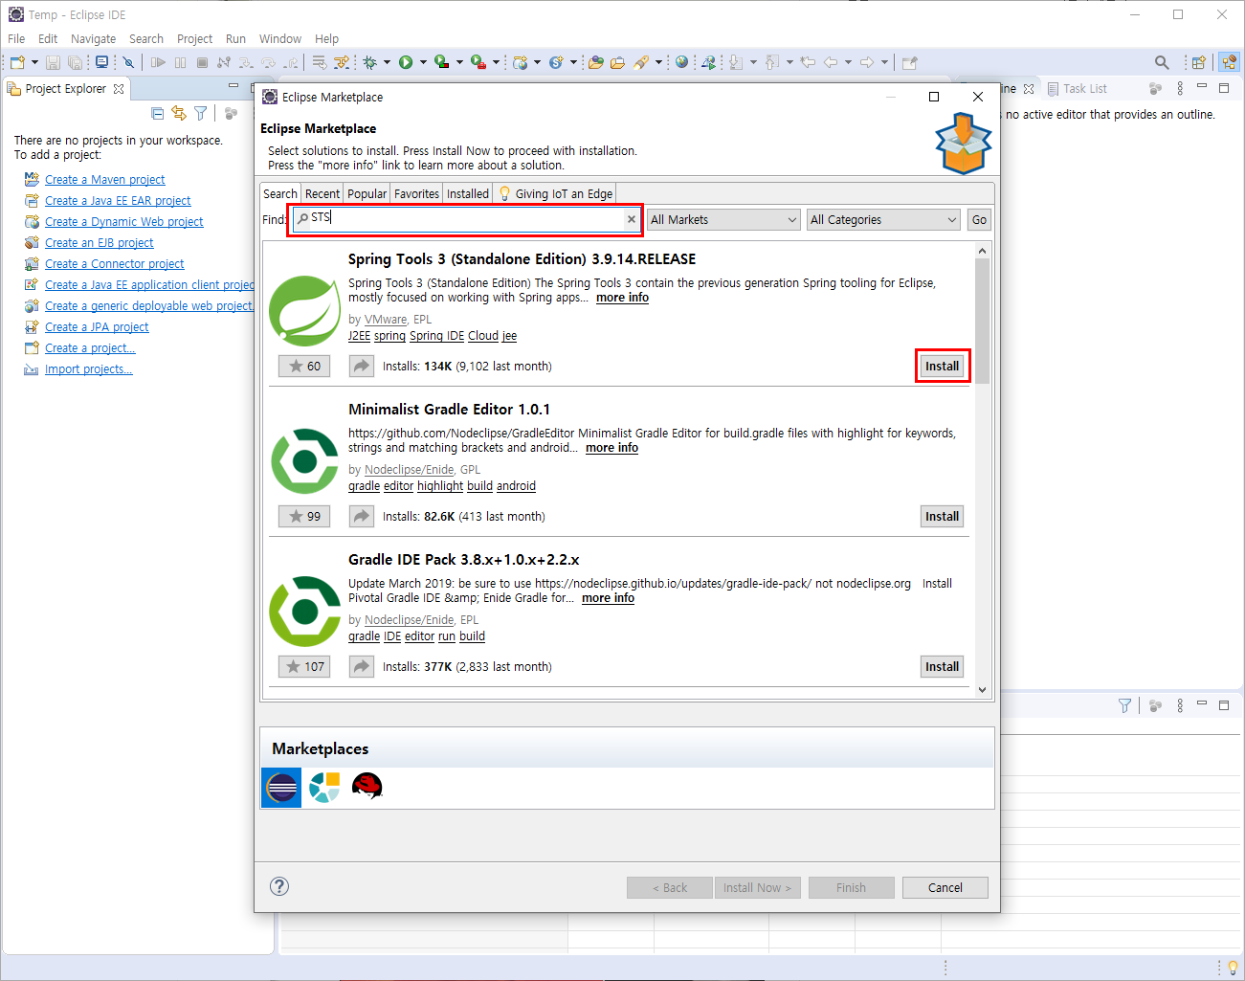This screenshot has width=1245, height=981.
Task: Expand the Coverage dropdown arrow
Action: [x=459, y=62]
